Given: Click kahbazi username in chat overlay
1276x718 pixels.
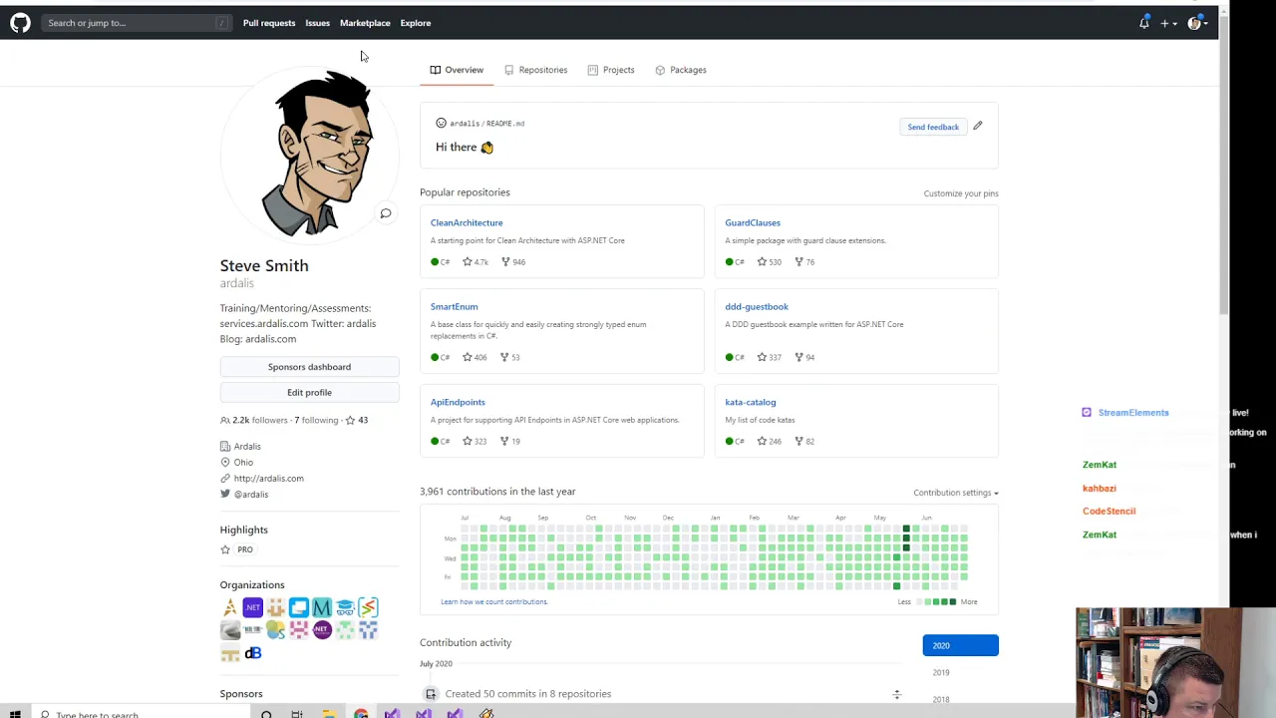Looking at the screenshot, I should pyautogui.click(x=1100, y=489).
